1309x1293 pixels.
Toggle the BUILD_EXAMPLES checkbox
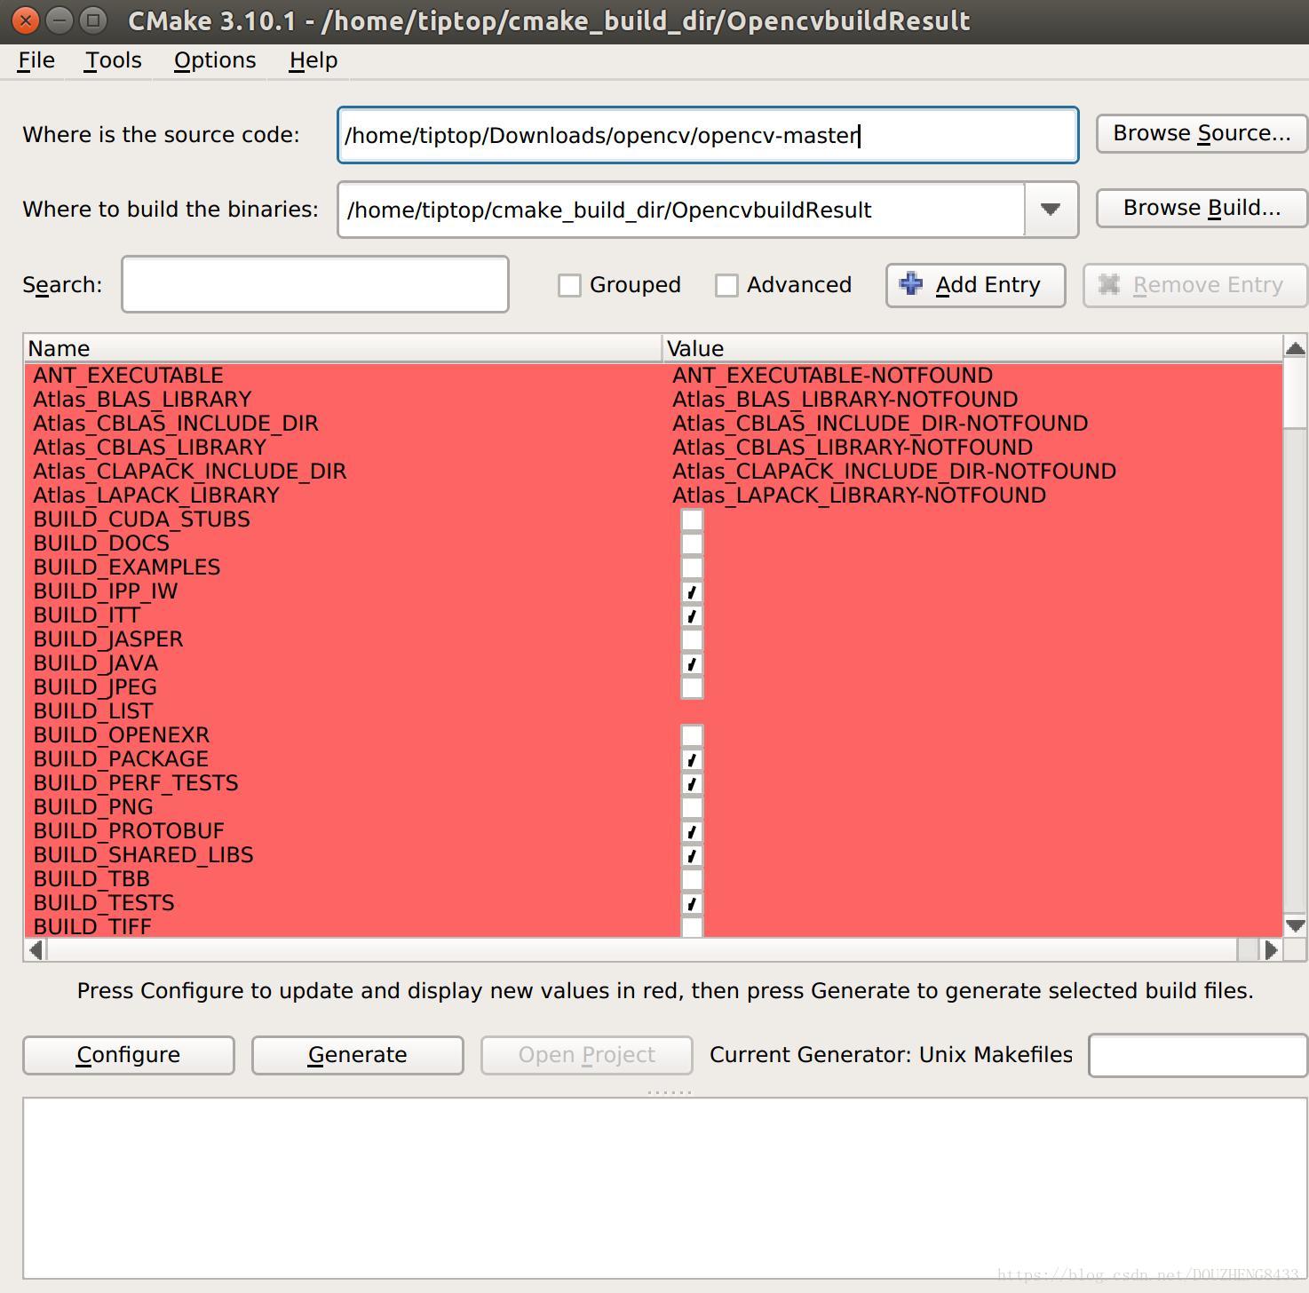coord(692,567)
